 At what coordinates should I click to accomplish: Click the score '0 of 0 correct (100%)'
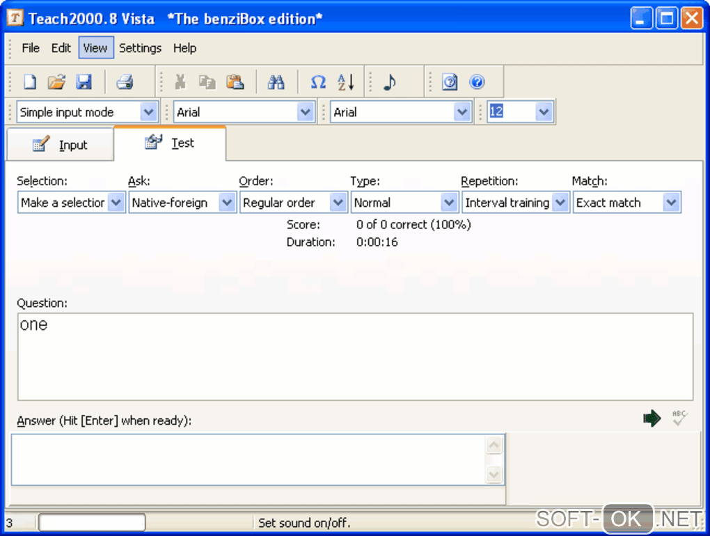413,225
